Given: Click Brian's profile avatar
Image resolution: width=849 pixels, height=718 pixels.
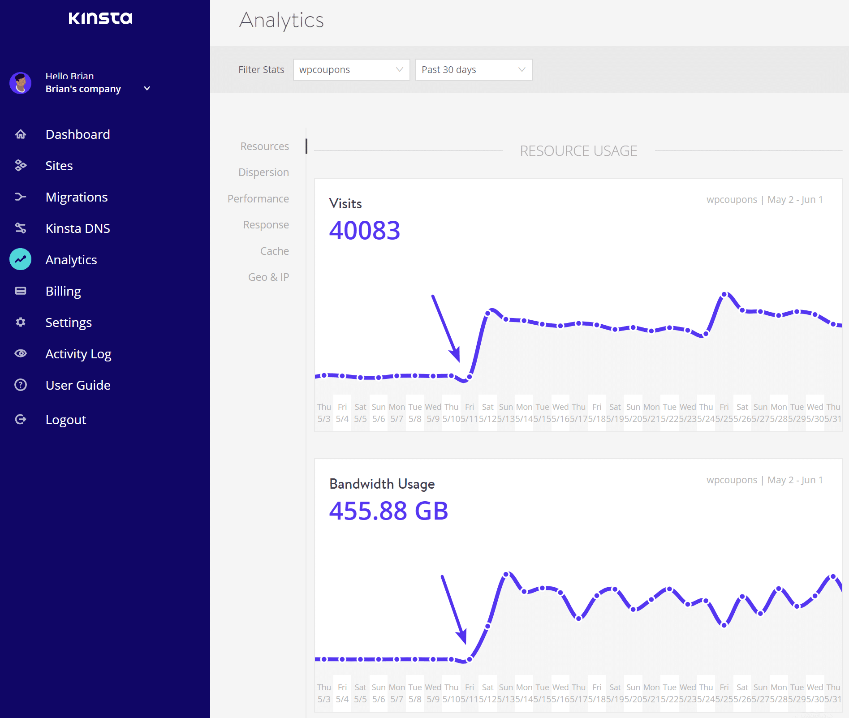Looking at the screenshot, I should [20, 83].
